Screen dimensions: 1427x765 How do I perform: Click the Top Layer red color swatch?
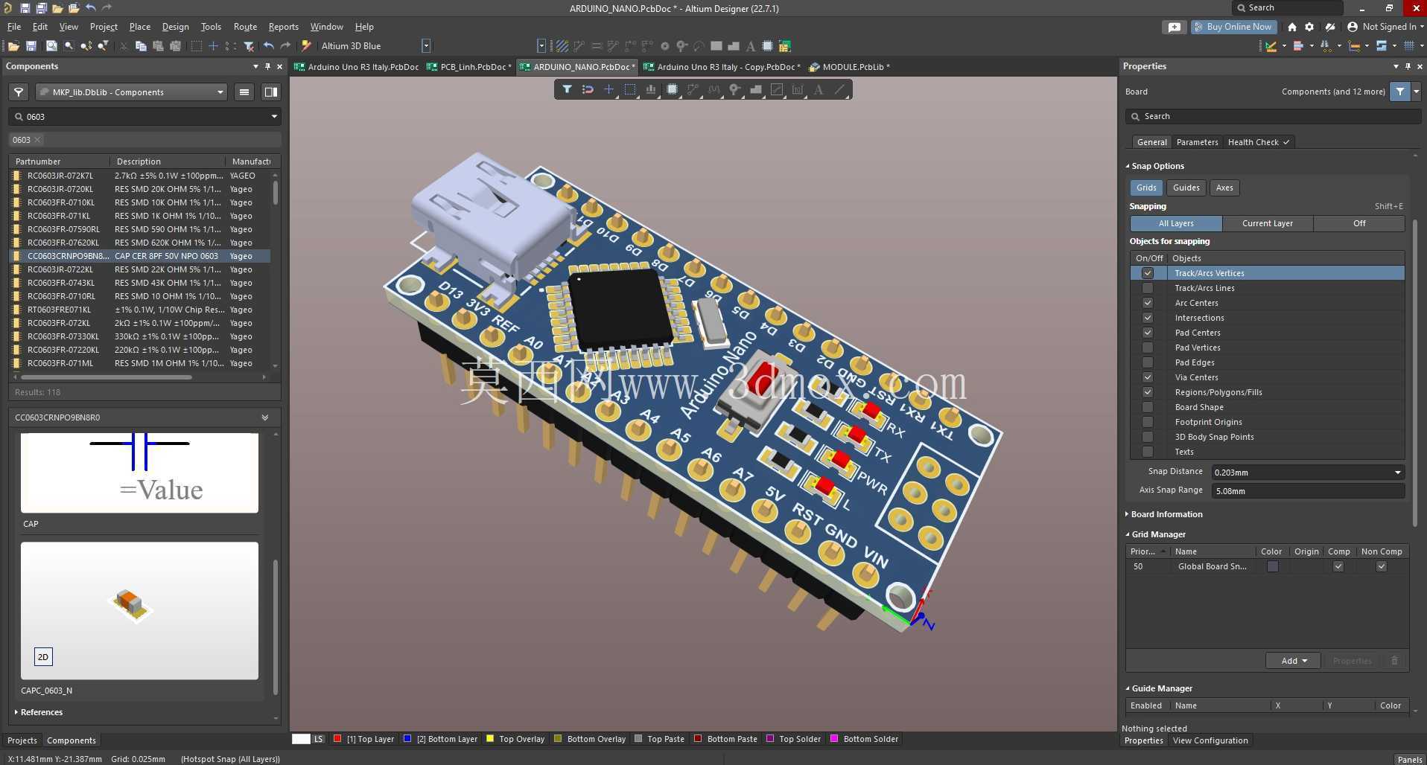click(x=337, y=739)
